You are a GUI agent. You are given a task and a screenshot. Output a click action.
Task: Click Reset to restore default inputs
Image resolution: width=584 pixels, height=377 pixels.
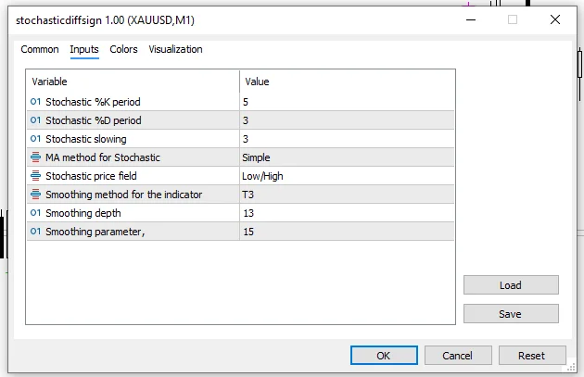point(532,356)
